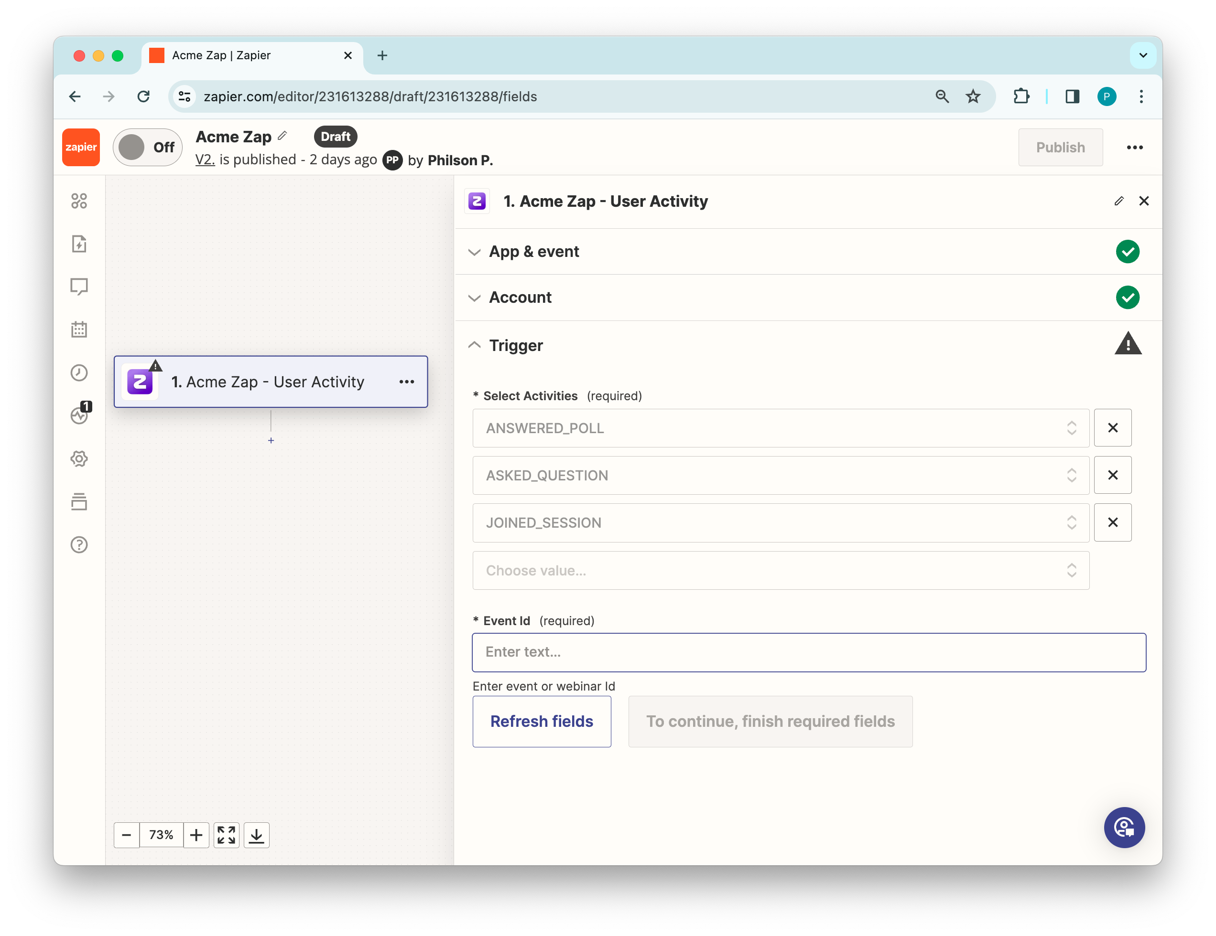The height and width of the screenshot is (936, 1216).
Task: Expand the App & event section
Action: [x=533, y=251]
